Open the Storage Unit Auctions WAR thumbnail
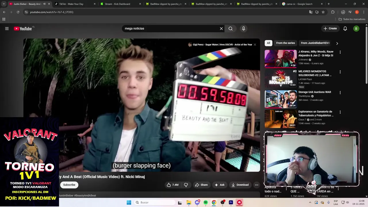 click(x=281, y=99)
